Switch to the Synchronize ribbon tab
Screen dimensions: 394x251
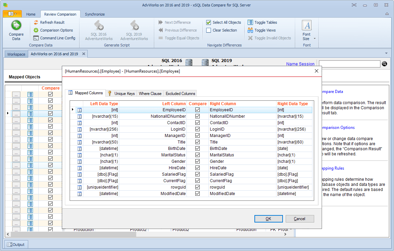point(95,14)
